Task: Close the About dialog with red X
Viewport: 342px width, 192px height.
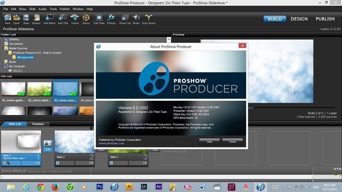Action: pyautogui.click(x=242, y=45)
